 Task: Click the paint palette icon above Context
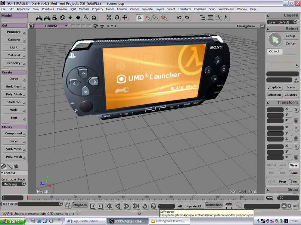click(16, 166)
